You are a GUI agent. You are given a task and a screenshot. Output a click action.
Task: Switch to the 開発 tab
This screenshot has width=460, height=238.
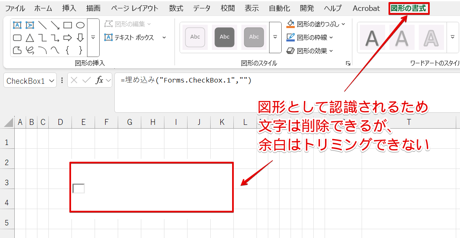[307, 8]
